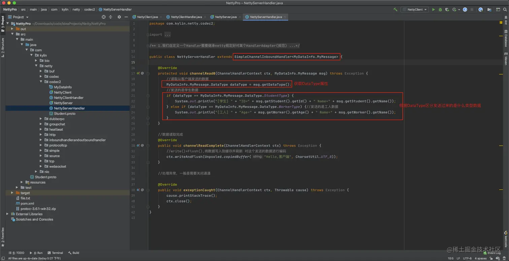The width and height of the screenshot is (509, 261).
Task: Expand the folded import block in the editor
Action: (x=148, y=35)
